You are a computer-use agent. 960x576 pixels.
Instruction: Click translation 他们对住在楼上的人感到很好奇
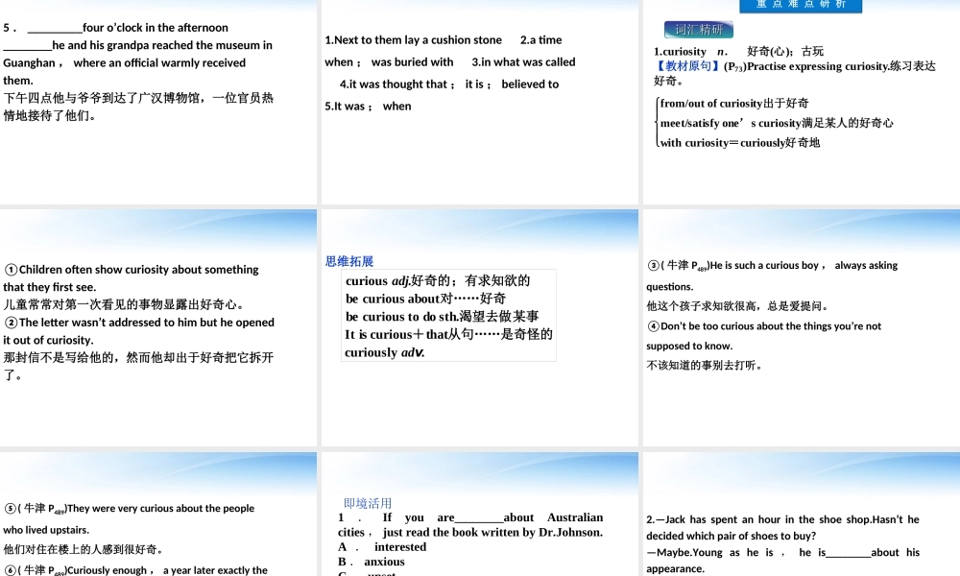coord(83,549)
